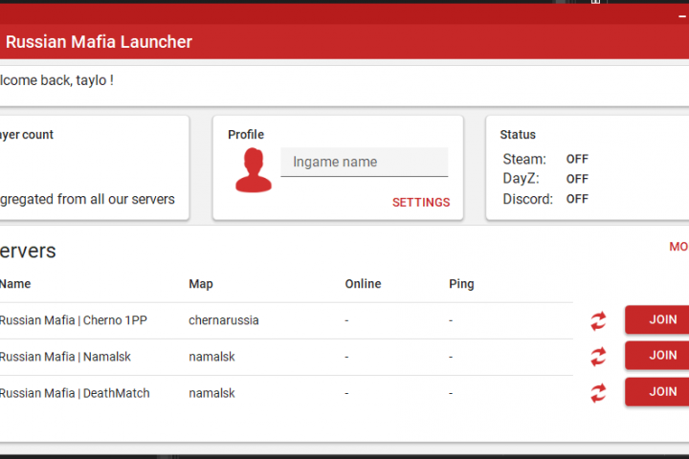Image resolution: width=689 pixels, height=459 pixels.
Task: Click the Profile card heading
Action: click(x=246, y=135)
